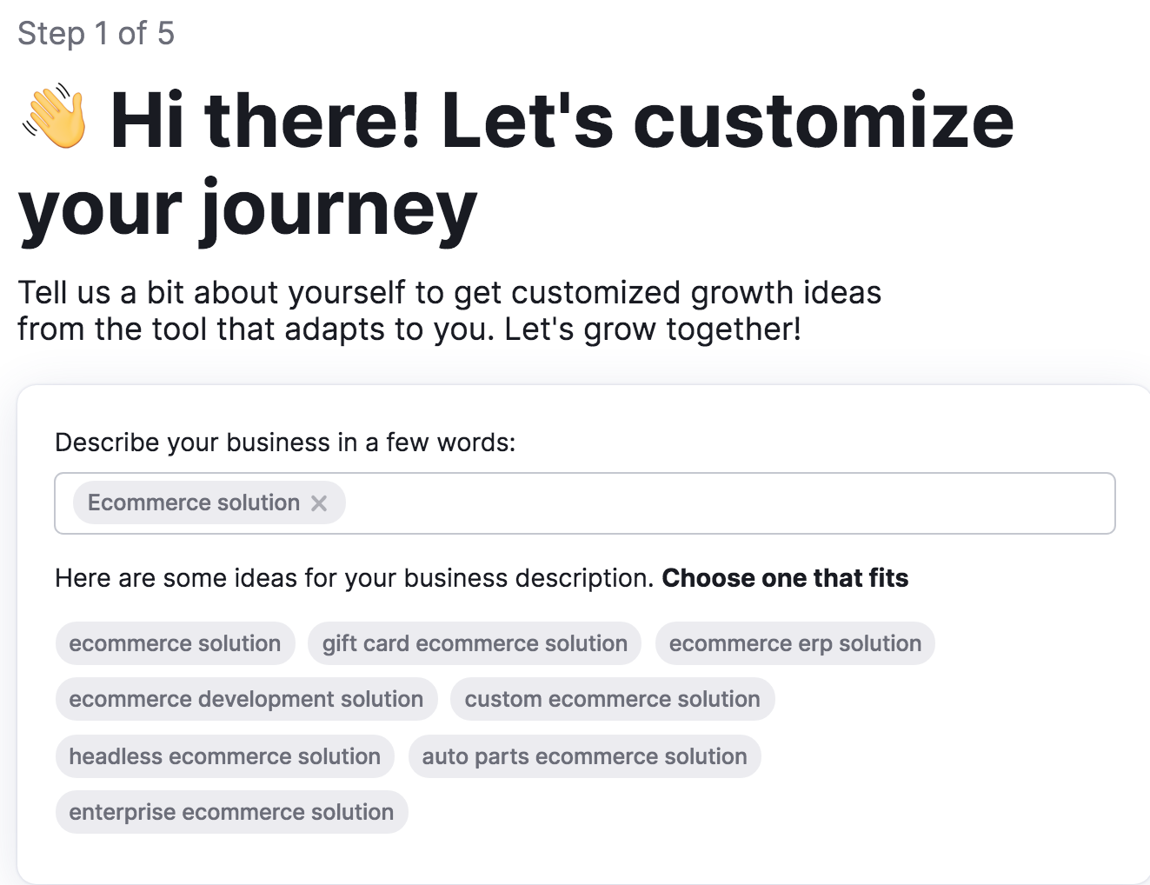Choose "auto parts ecommerce solution" suggestion

point(584,756)
